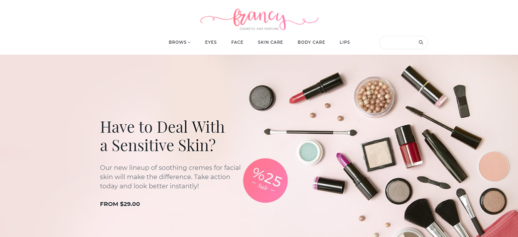This screenshot has width=518, height=237.
Task: Open the Francy logo homepage link
Action: [x=259, y=19]
